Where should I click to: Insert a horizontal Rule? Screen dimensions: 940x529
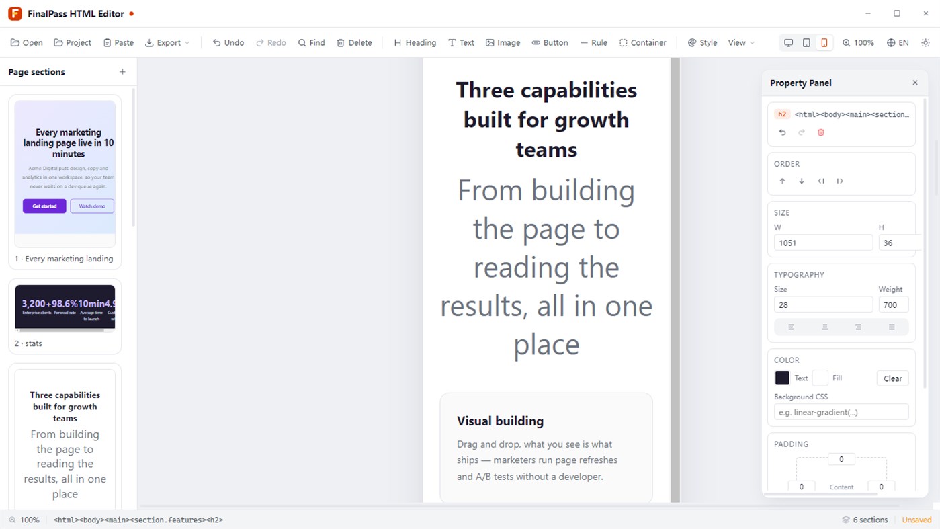pyautogui.click(x=594, y=42)
